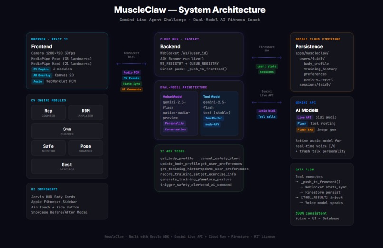
Task: Click the orange 'Flash Exp' badge
Action: click(x=306, y=129)
